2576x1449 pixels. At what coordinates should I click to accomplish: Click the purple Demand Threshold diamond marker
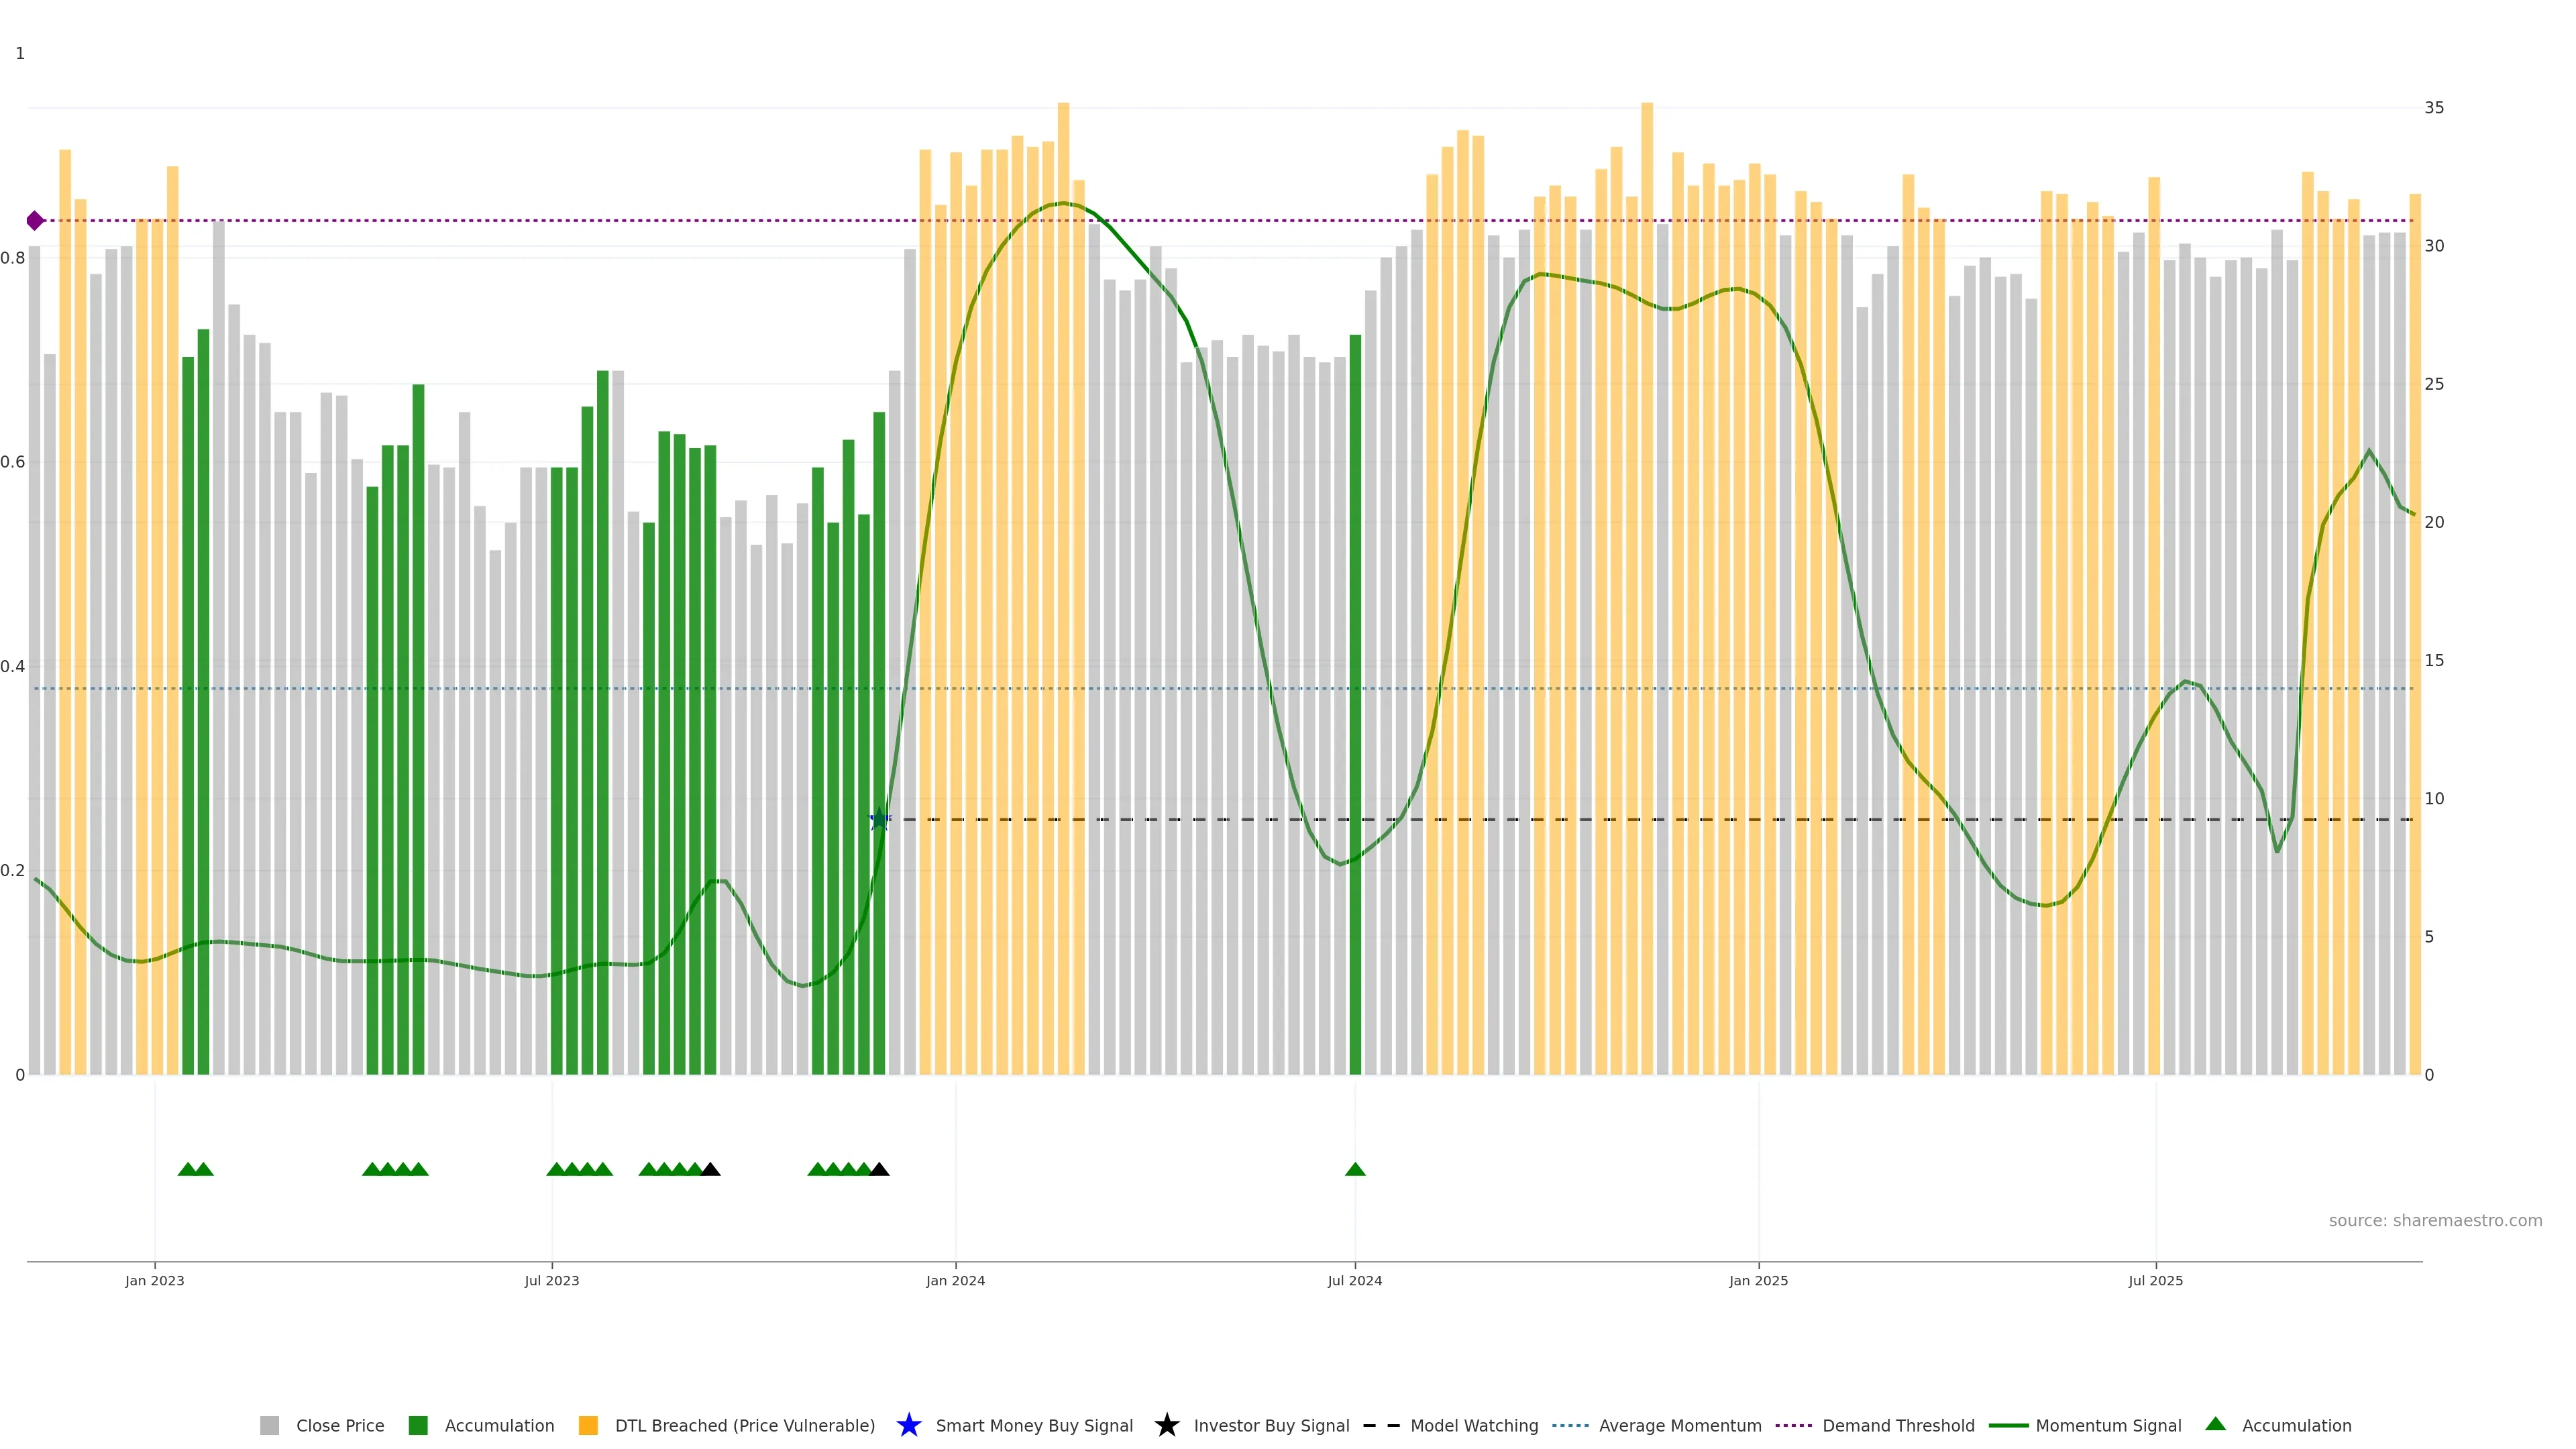tap(35, 221)
